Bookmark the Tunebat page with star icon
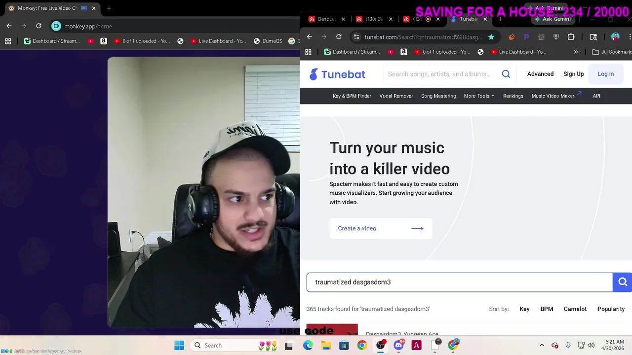The height and width of the screenshot is (355, 632). (491, 37)
